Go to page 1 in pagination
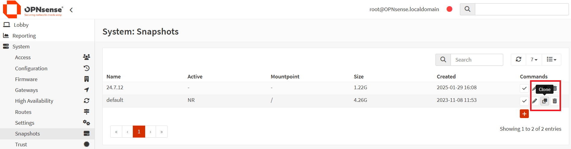 139,132
